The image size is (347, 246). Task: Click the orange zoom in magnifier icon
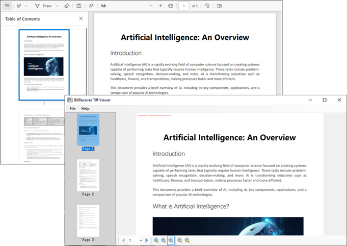(180, 240)
